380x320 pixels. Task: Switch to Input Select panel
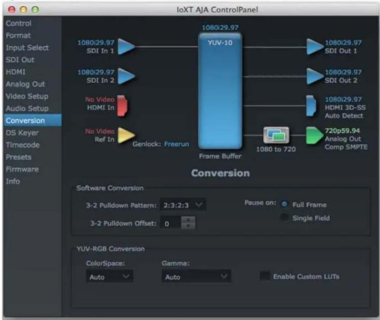point(27,48)
